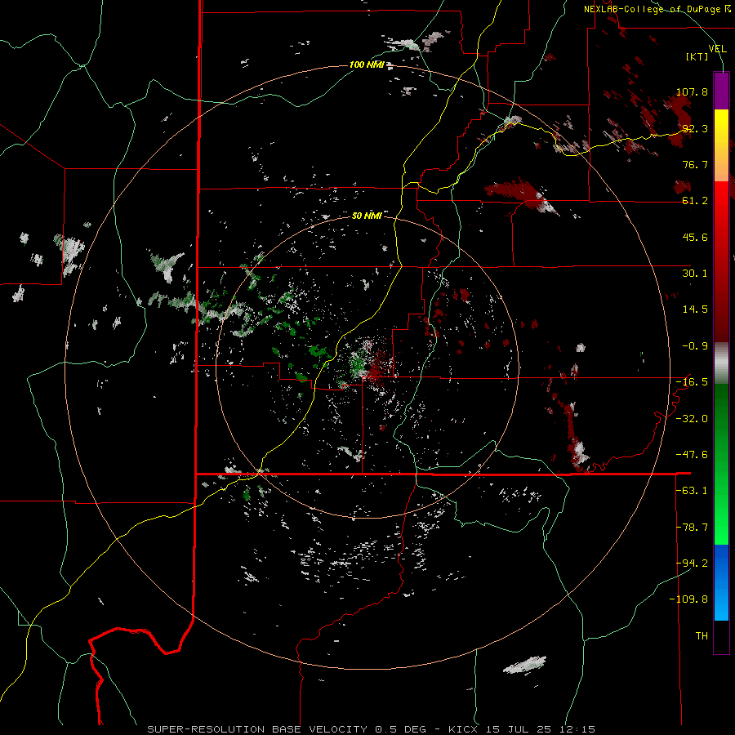Click the VEL legend title
The height and width of the screenshot is (735, 735).
point(717,48)
